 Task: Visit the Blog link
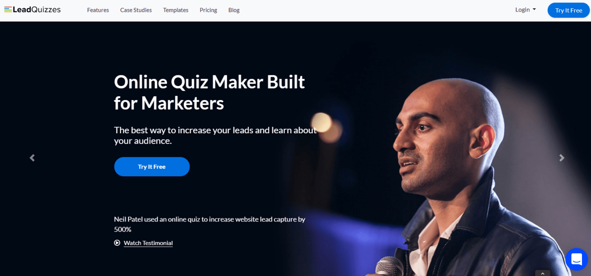[x=234, y=10]
